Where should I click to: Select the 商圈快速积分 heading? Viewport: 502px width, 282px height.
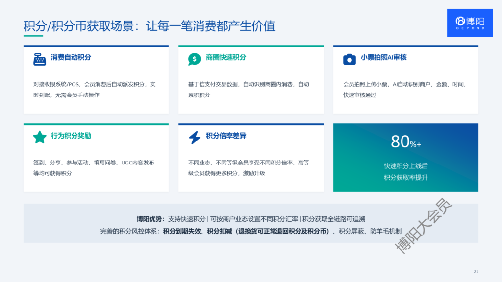226,58
